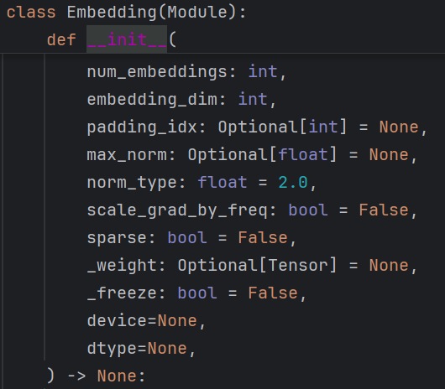This screenshot has height=389, width=445.
Task: Click the _freeze parameter
Action: click(123, 293)
